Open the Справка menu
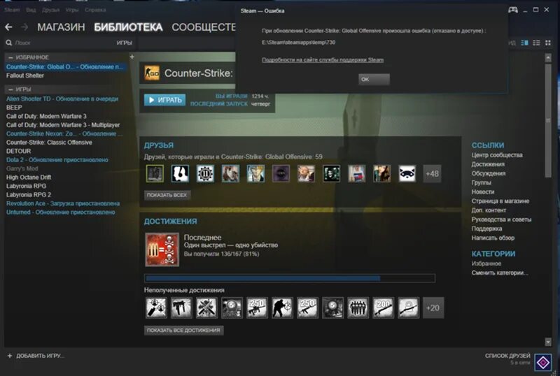The width and height of the screenshot is (560, 376). pyautogui.click(x=95, y=10)
